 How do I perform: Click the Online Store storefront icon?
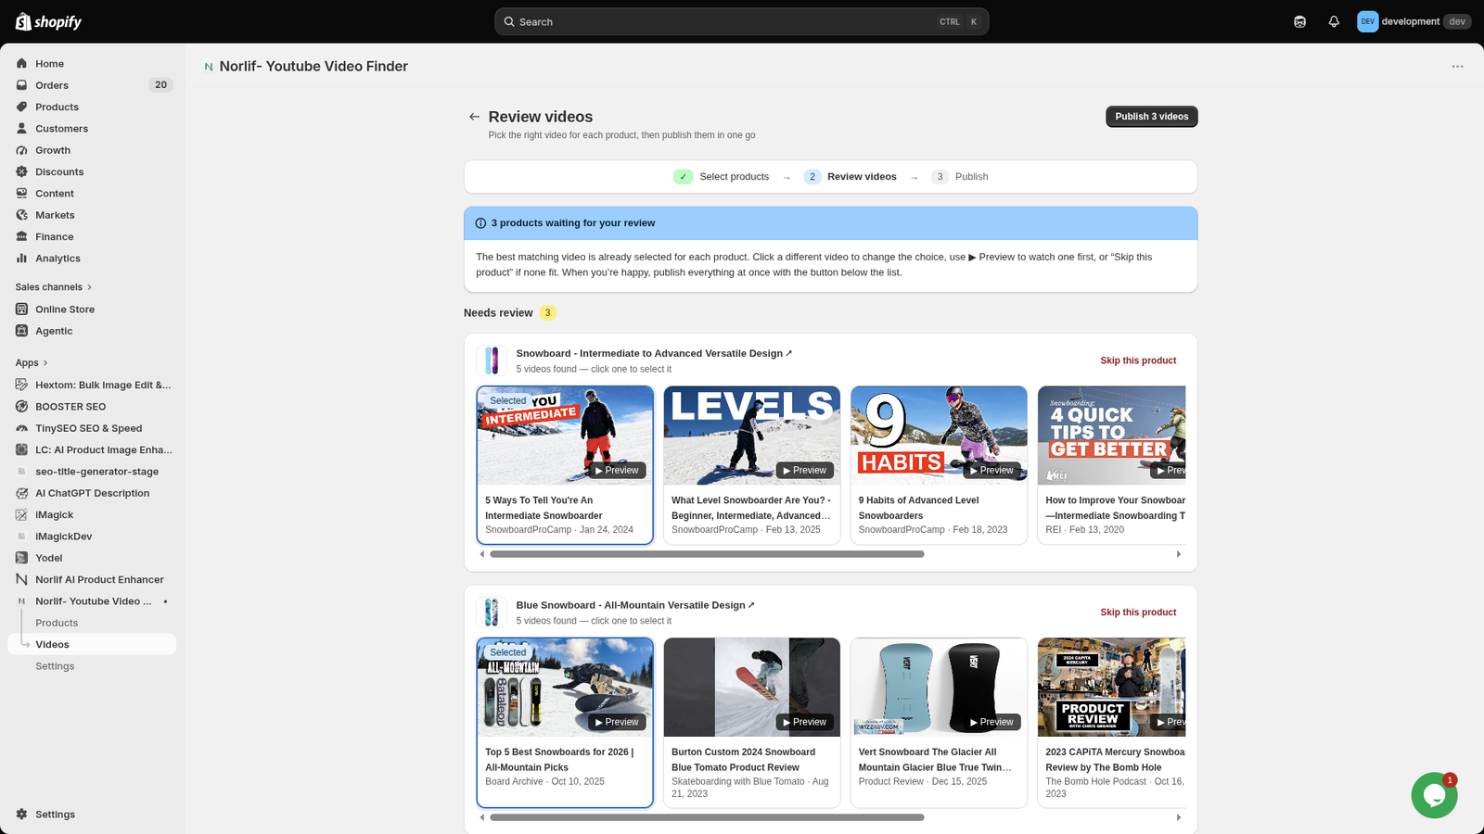[22, 310]
